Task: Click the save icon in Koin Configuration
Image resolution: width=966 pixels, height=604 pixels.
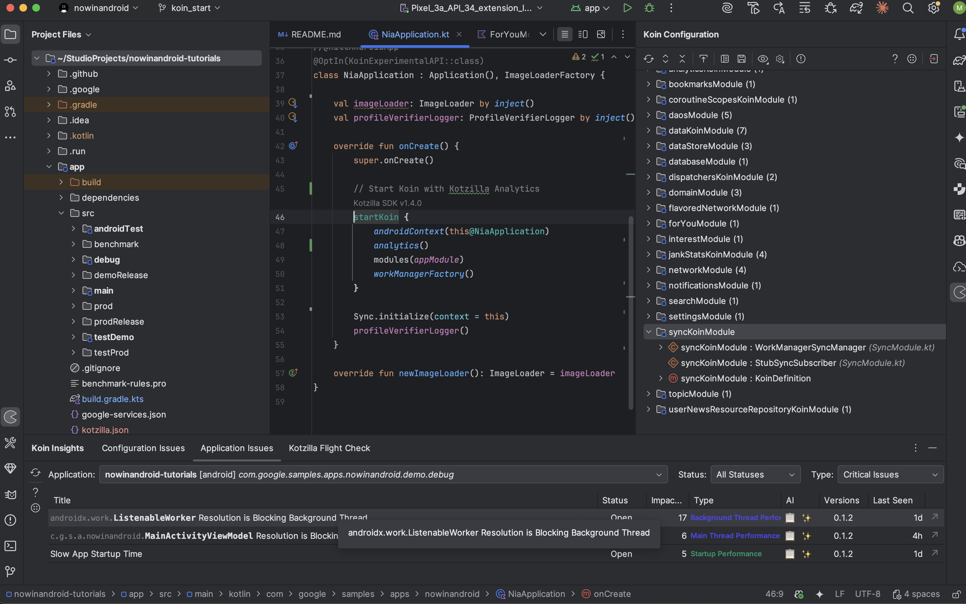Action: tap(741, 59)
